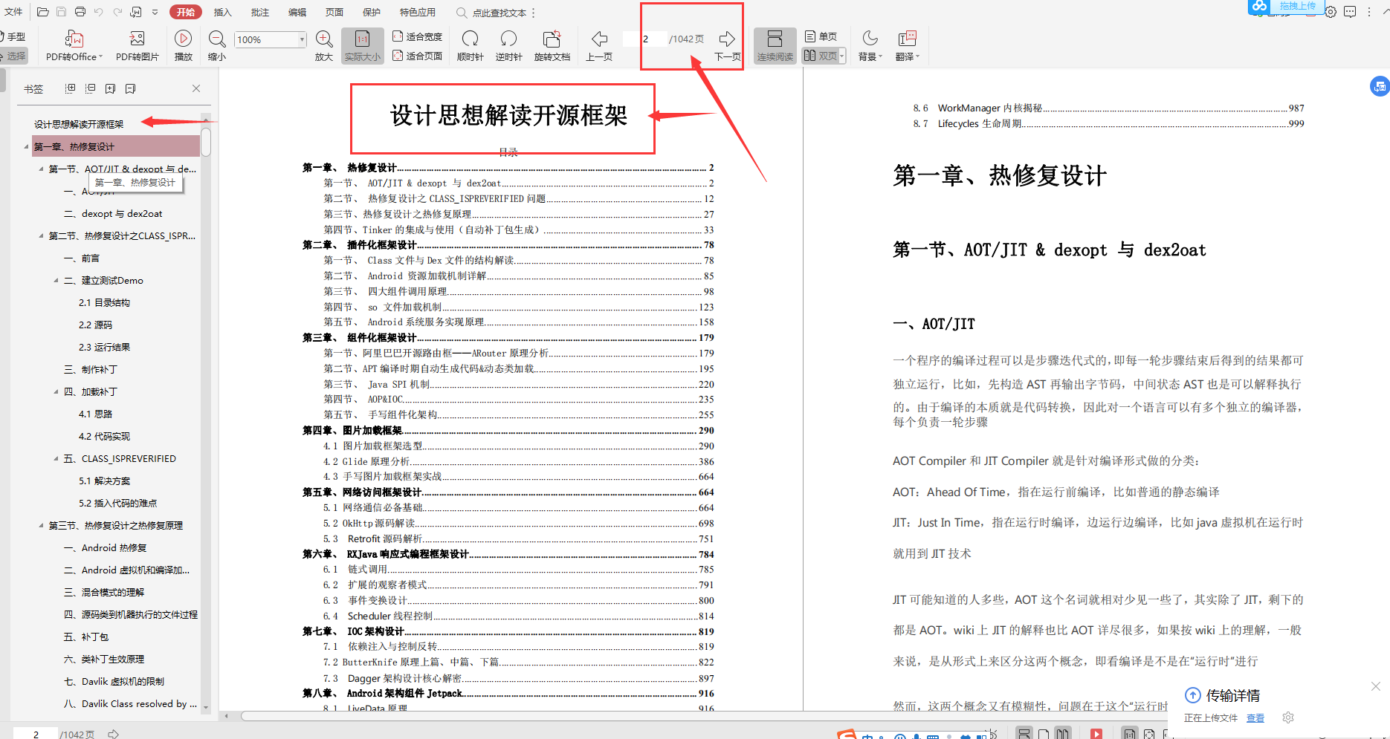
Task: Open 背景 background tool
Action: [x=870, y=46]
